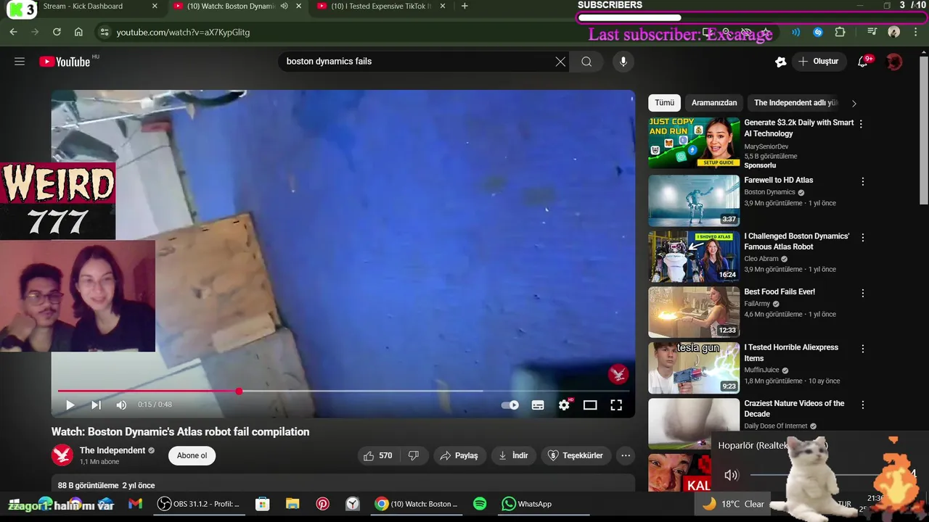The image size is (929, 522).
Task: Open options for I Tested Horrible Aliexpress
Action: point(863,349)
